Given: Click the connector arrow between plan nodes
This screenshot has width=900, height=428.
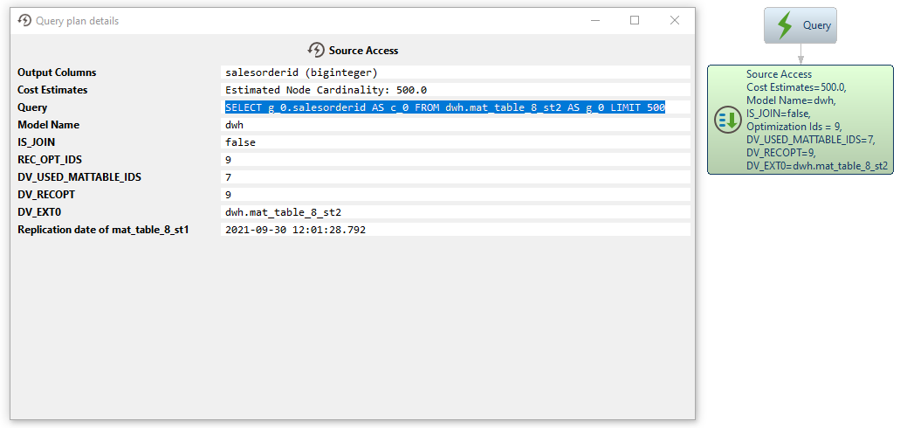Looking at the screenshot, I should (800, 53).
